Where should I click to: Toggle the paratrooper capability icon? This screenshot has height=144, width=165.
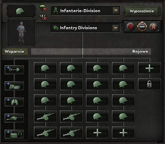43,8
